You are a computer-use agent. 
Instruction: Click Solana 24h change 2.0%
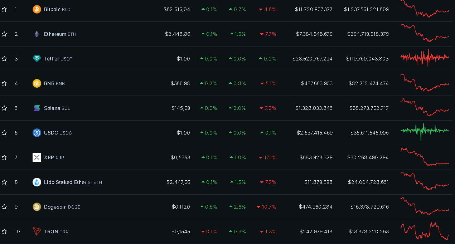click(237, 108)
